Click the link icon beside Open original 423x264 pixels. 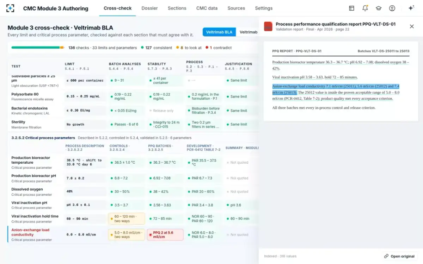pos(386,256)
